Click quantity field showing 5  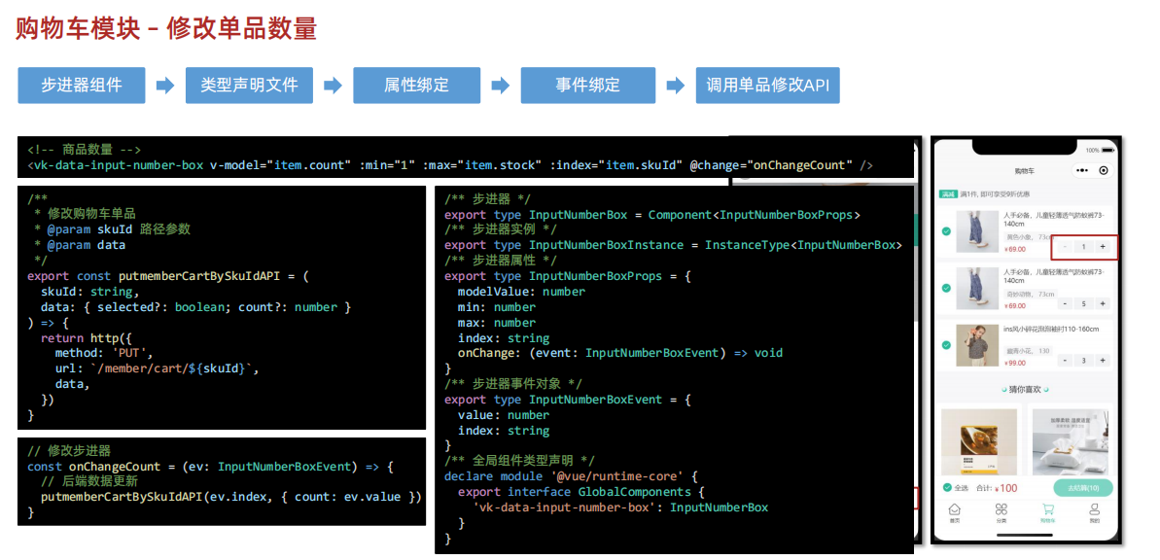click(x=1084, y=303)
